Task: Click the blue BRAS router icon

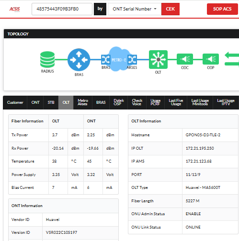Action: [x=79, y=60]
